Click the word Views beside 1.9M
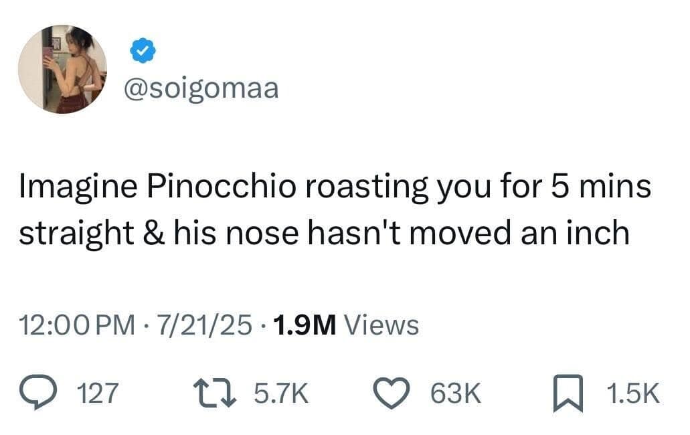Screen dimensions: 690x435 click(x=380, y=326)
